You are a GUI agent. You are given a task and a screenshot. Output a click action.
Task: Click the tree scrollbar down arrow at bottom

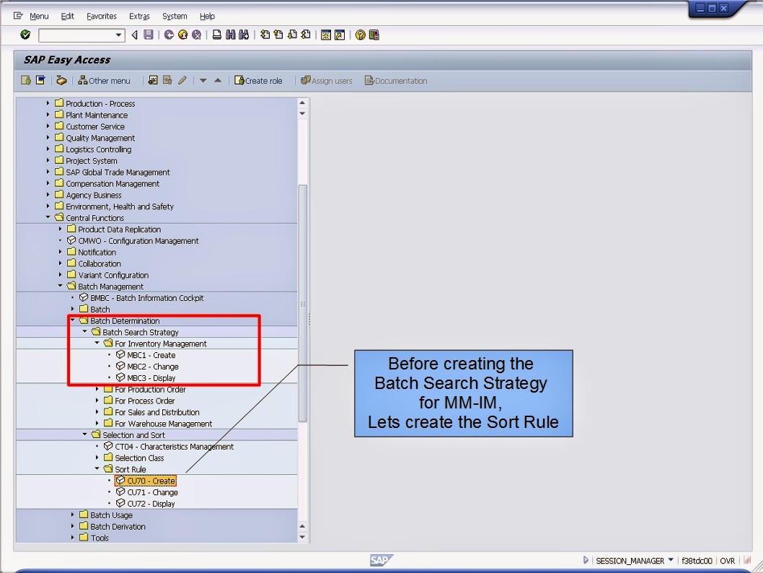point(302,537)
